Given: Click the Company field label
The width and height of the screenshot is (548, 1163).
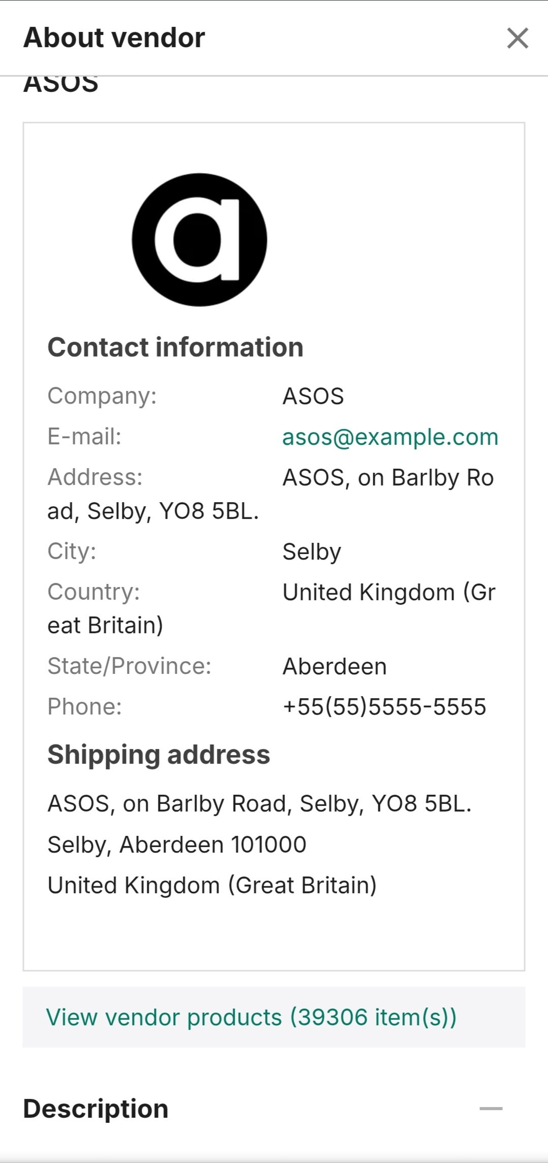Looking at the screenshot, I should [102, 396].
